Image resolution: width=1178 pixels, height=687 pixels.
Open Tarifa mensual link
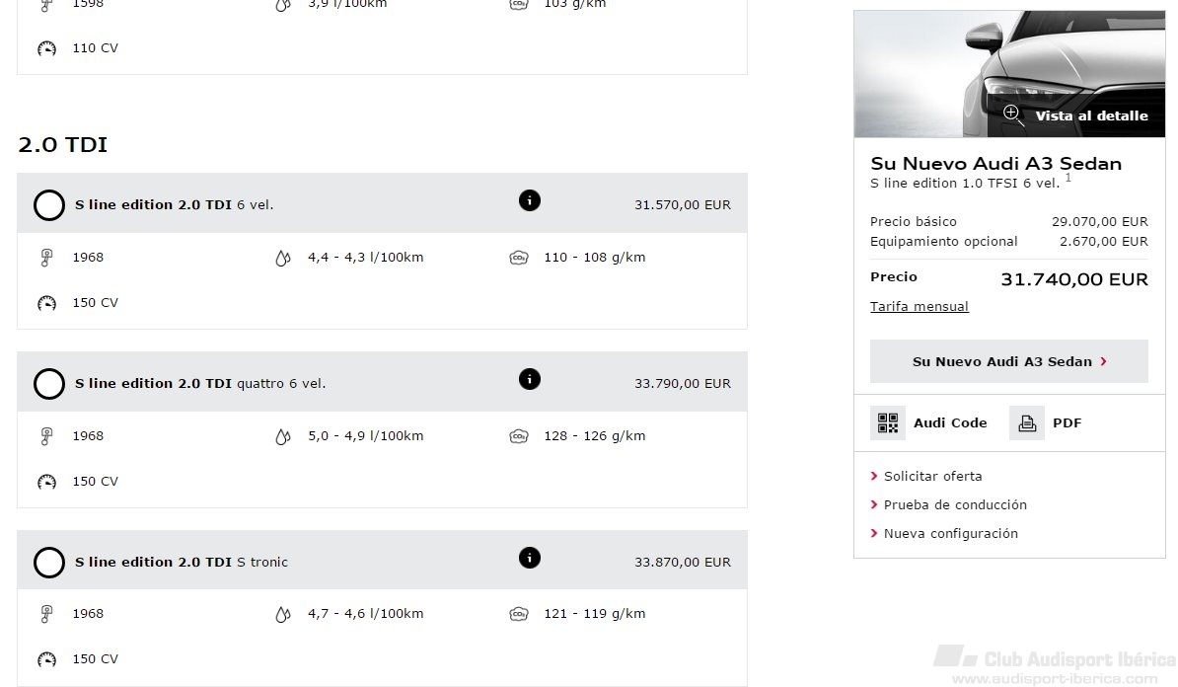pos(920,306)
